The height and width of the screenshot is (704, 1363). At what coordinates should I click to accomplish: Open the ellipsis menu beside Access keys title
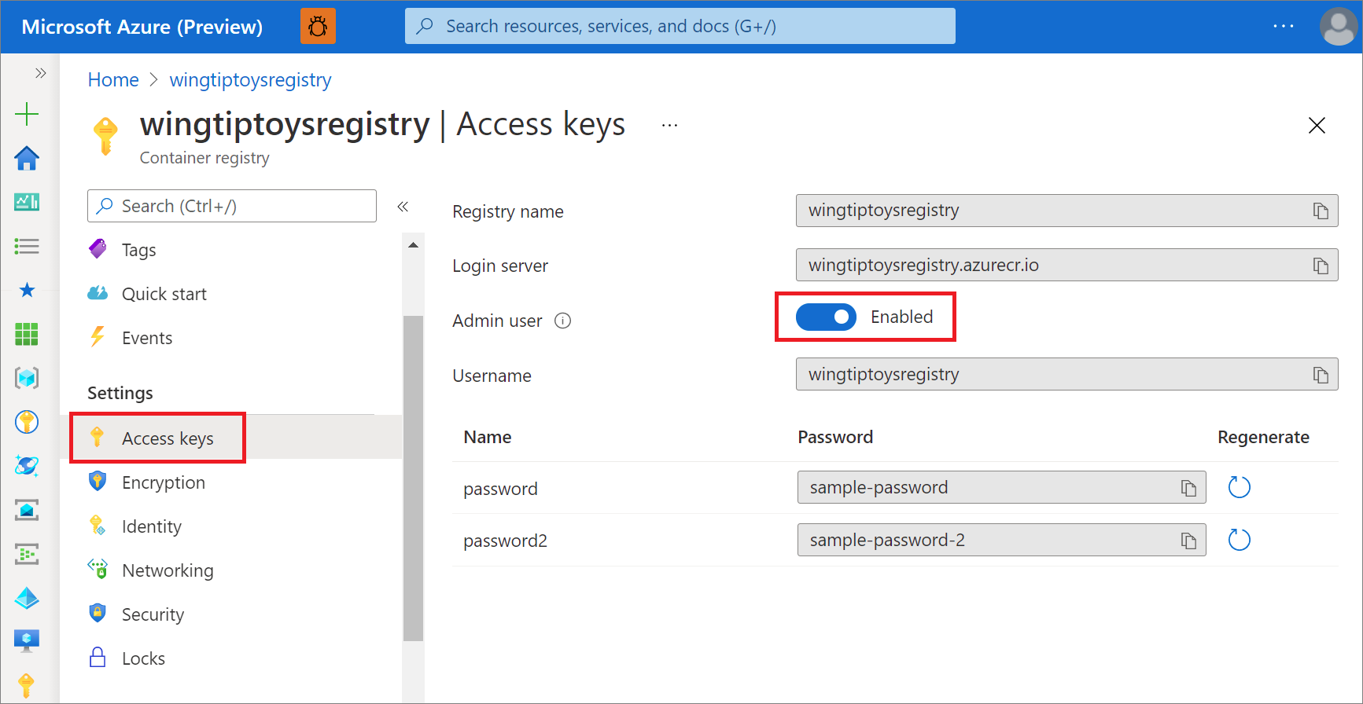(x=669, y=126)
